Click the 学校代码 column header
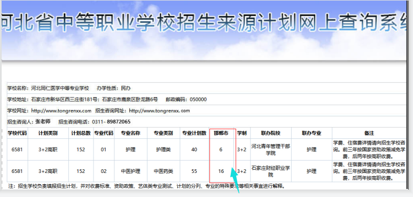413x197 pixels. [x=18, y=133]
